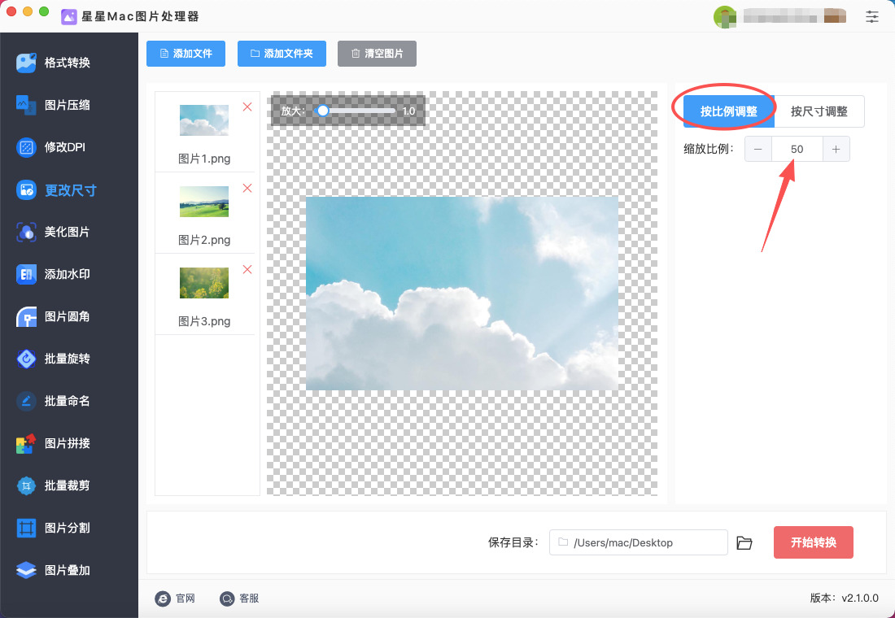Click the user avatar in title bar

click(724, 16)
